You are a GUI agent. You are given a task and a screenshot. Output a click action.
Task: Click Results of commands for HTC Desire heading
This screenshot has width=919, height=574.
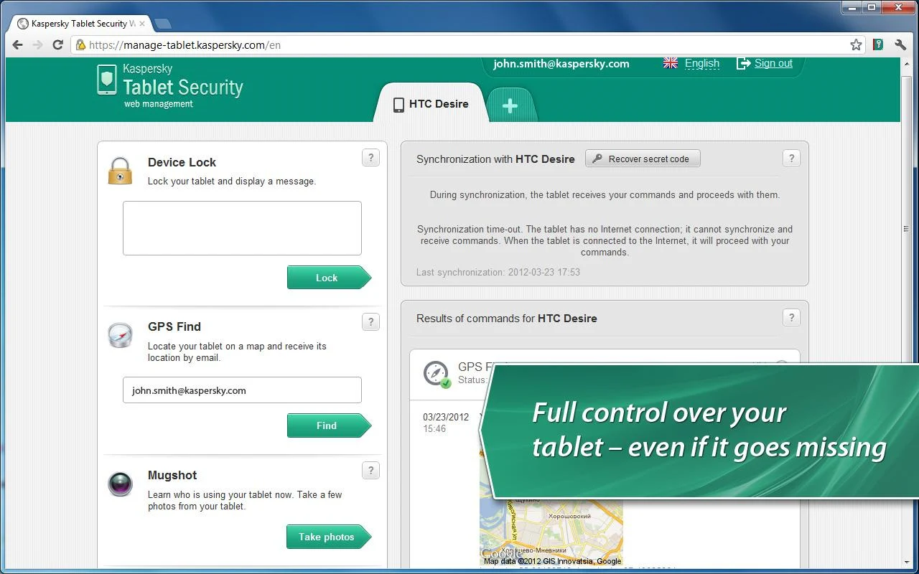[x=507, y=319]
